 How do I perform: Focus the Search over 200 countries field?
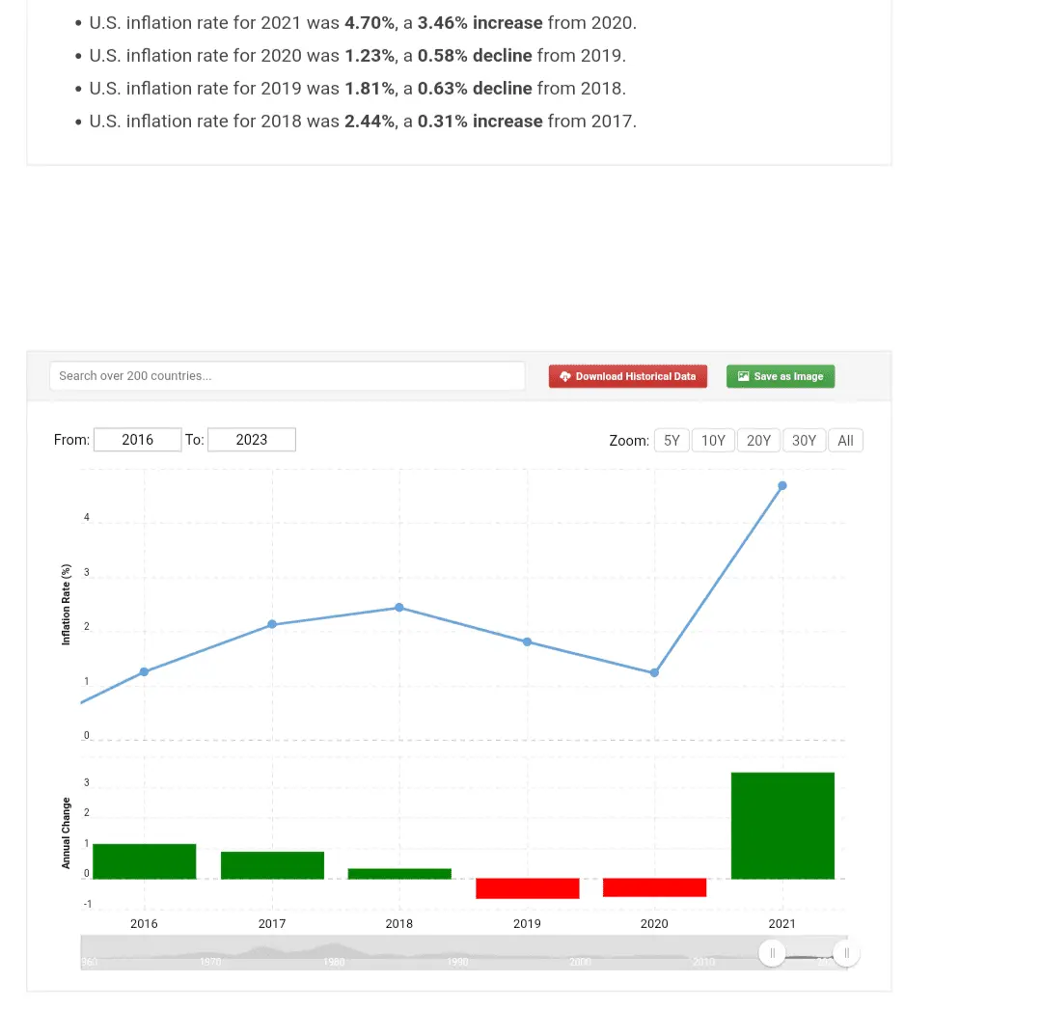288,376
